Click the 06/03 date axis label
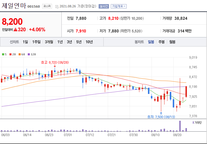 [5, 135]
